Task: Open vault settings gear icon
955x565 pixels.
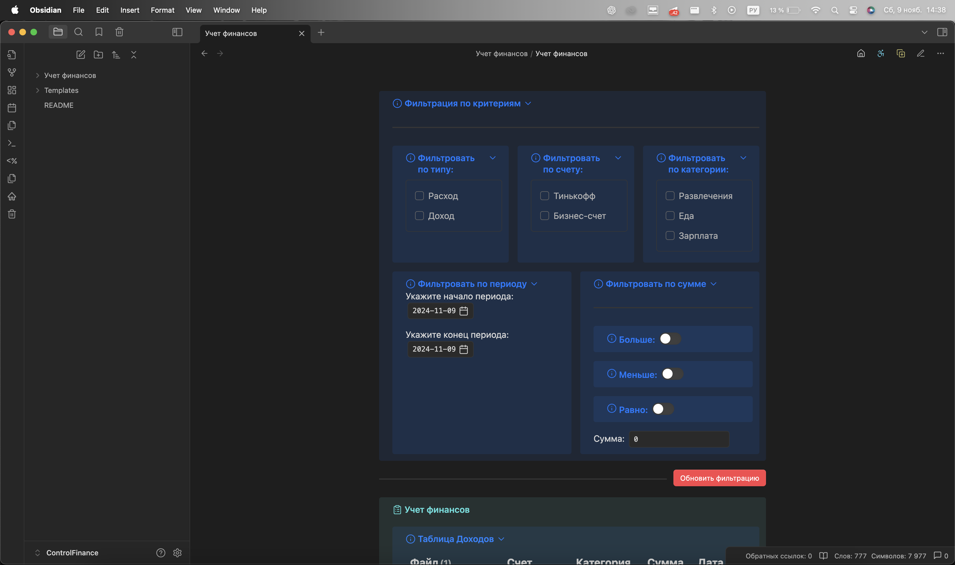Action: pos(177,553)
